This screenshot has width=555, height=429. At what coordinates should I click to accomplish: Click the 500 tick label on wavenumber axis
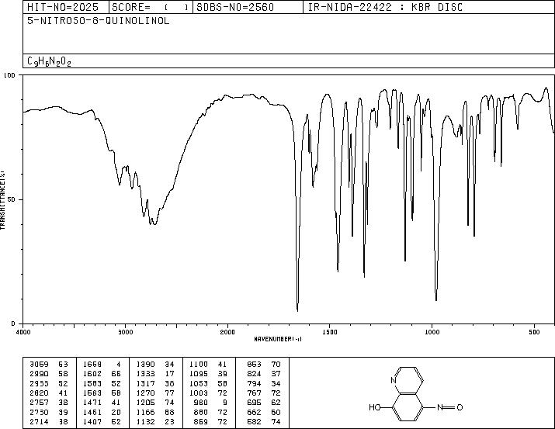(x=534, y=332)
